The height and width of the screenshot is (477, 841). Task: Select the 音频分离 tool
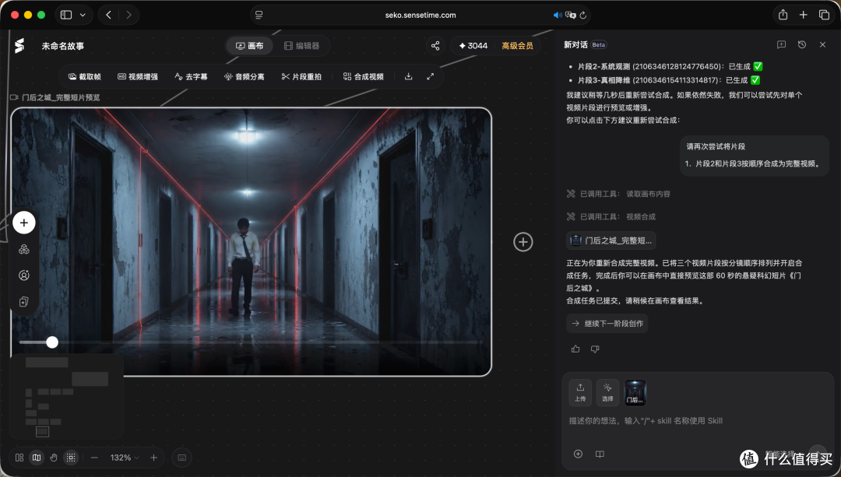244,76
